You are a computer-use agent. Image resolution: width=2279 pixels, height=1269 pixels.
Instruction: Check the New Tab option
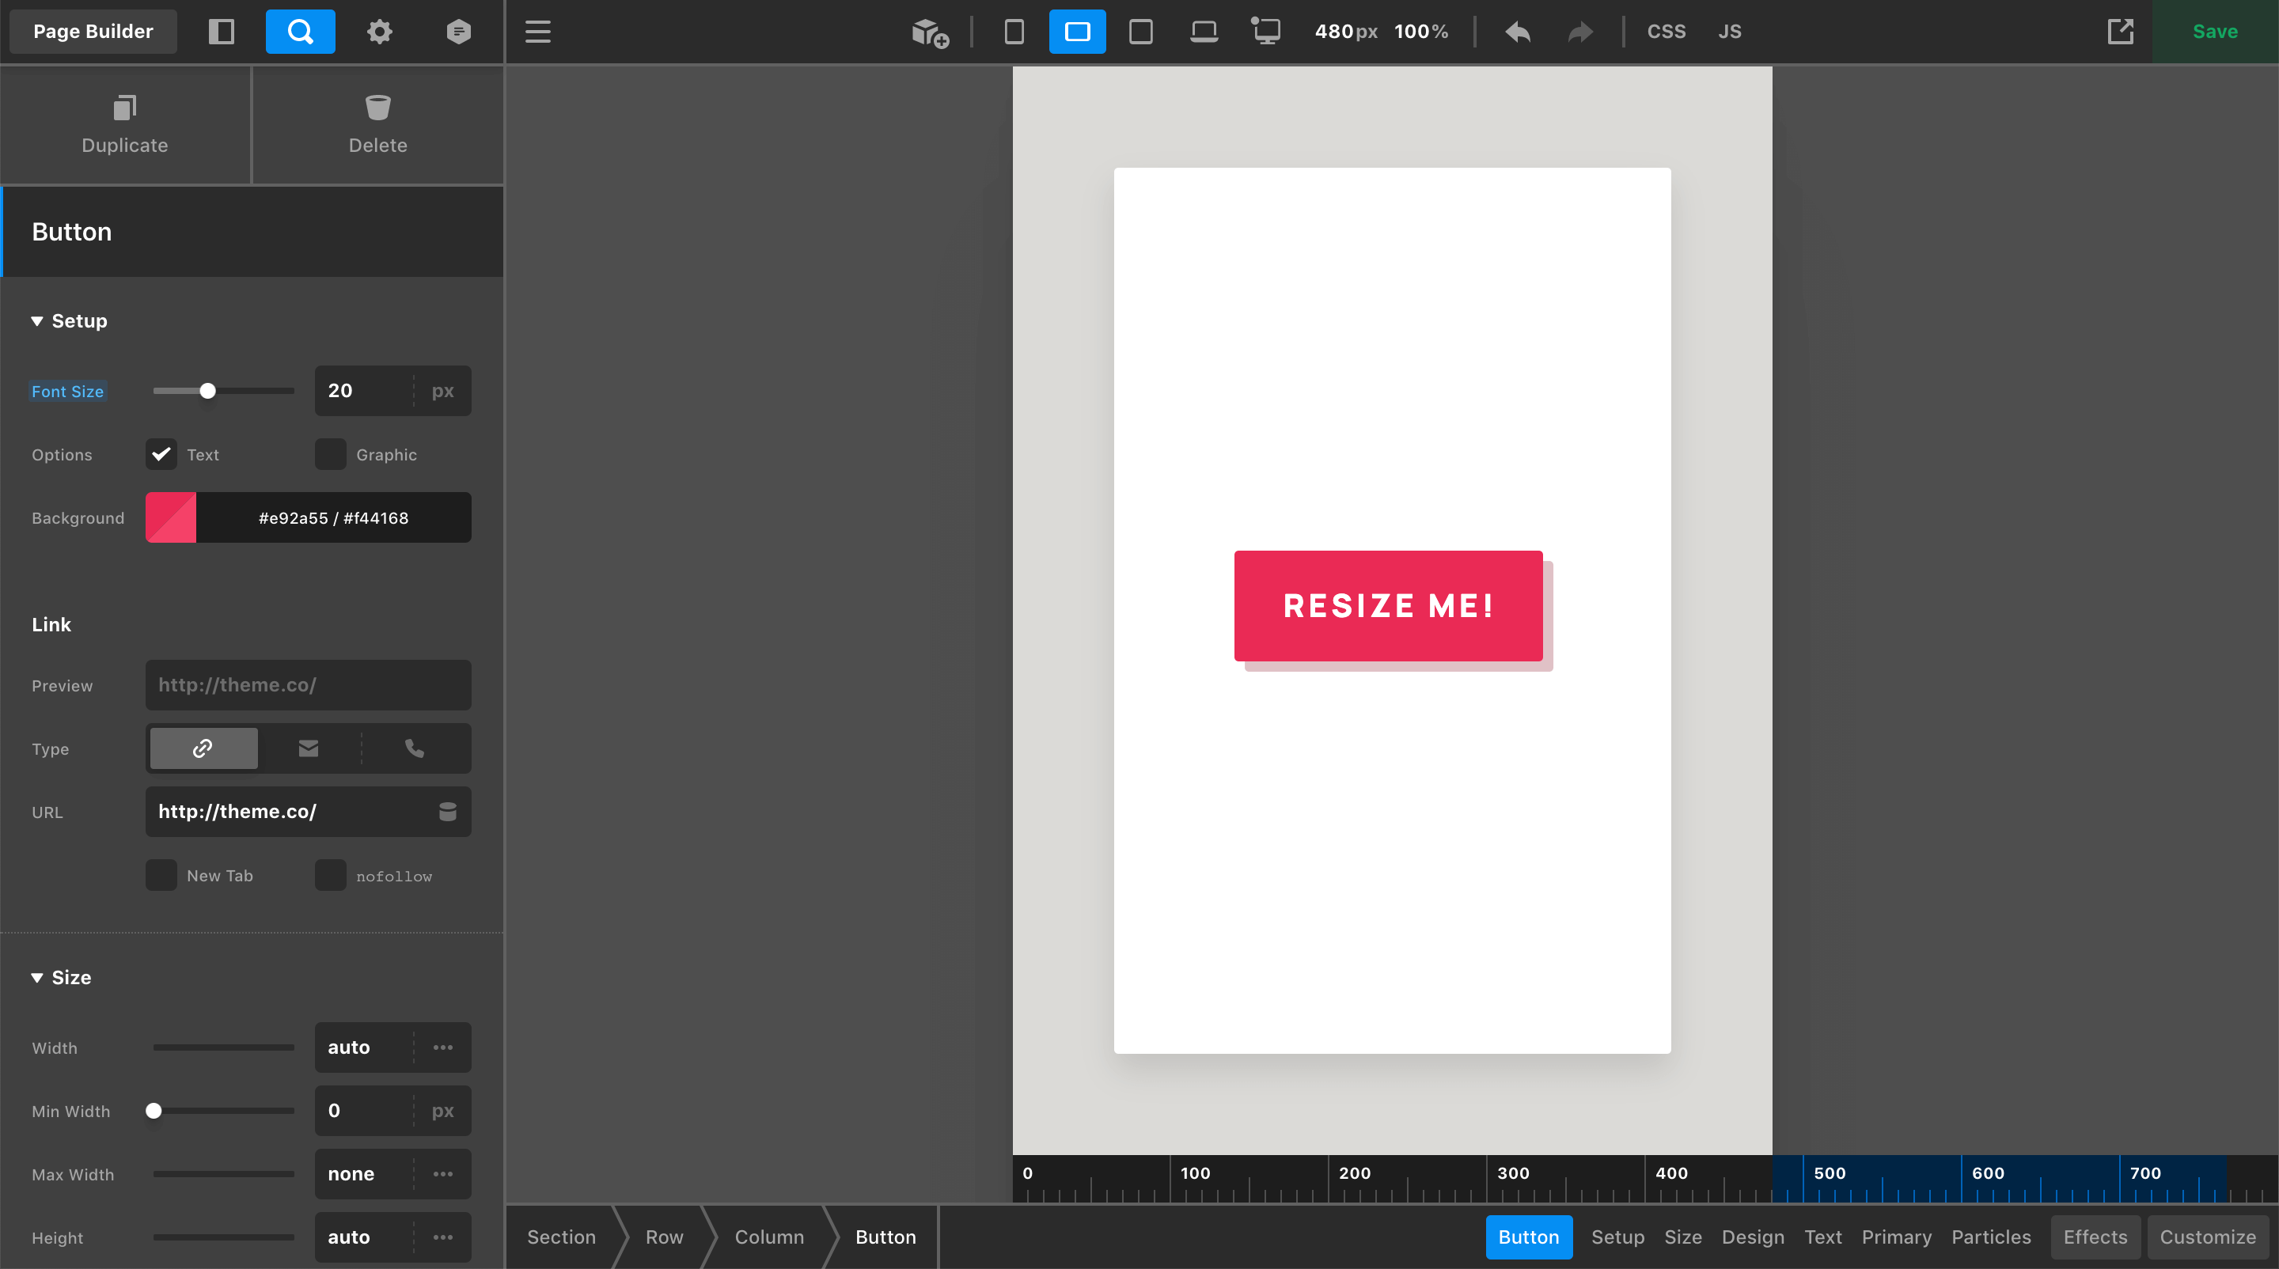click(161, 874)
